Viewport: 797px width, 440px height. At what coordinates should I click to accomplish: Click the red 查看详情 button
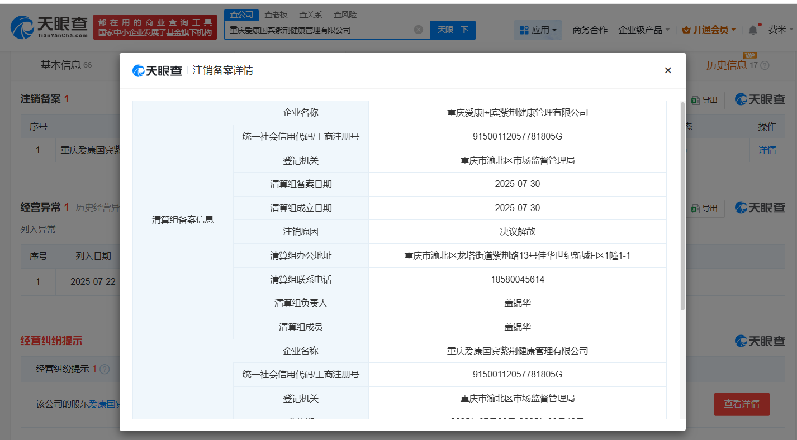pos(742,404)
